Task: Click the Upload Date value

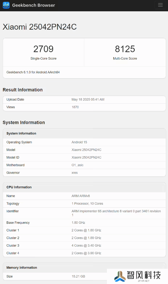Action: click(88, 99)
